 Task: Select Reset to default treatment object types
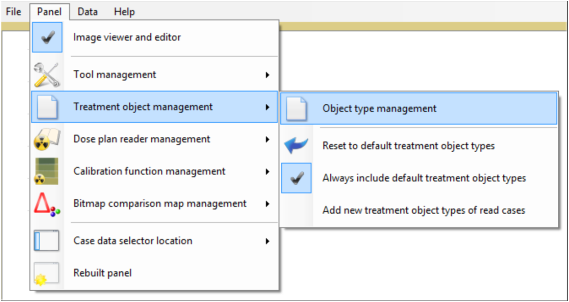(419, 146)
